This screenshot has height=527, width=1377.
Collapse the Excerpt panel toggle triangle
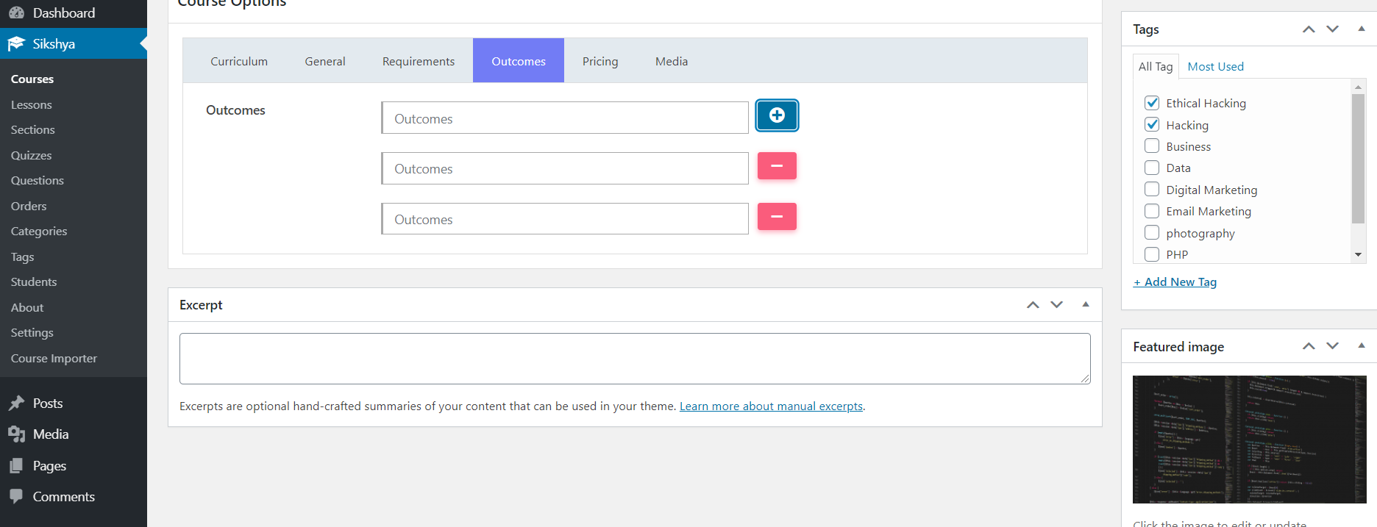[1085, 304]
